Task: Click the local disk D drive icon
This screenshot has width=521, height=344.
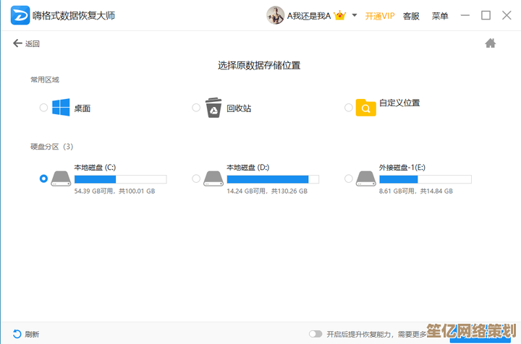Action: 213,178
